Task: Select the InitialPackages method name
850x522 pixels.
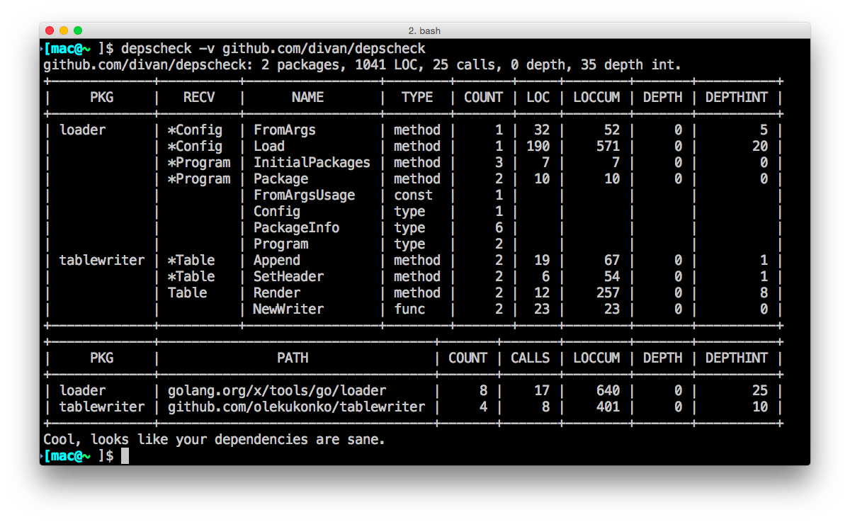Action: (x=312, y=162)
